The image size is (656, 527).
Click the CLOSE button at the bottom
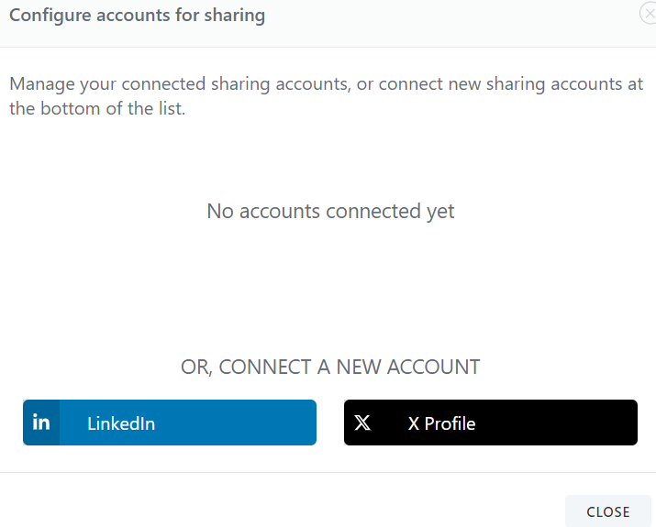click(x=608, y=511)
